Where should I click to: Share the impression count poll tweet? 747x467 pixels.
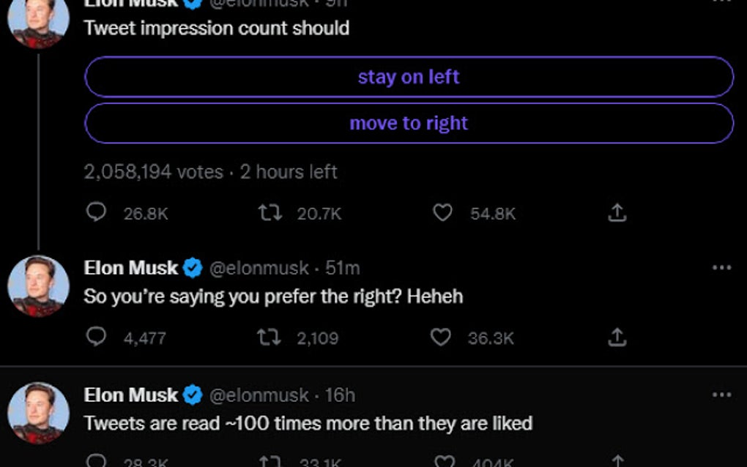click(x=617, y=213)
